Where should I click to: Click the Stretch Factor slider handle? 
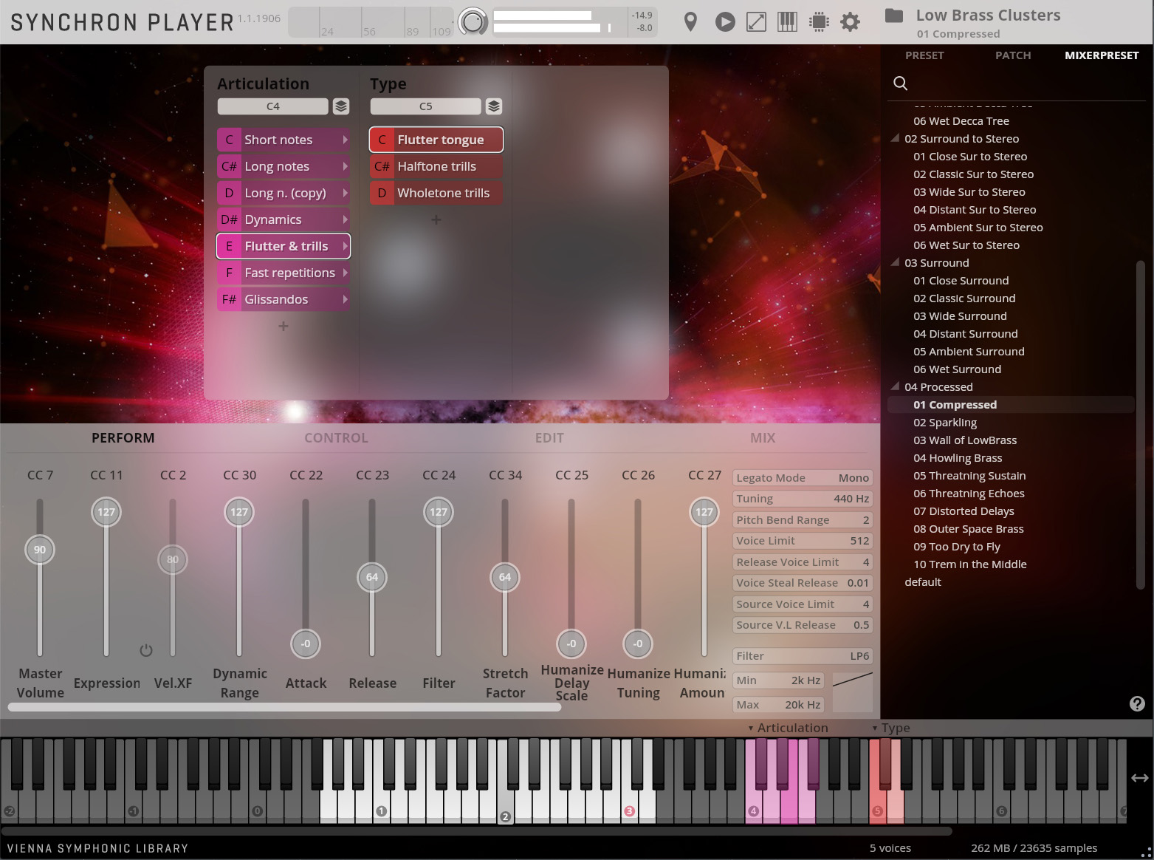click(505, 577)
